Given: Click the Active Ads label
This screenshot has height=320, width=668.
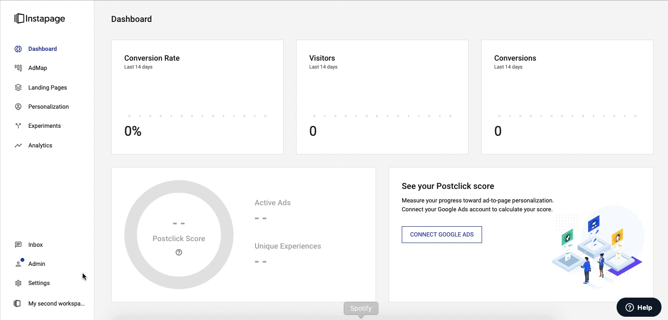Looking at the screenshot, I should tap(273, 202).
